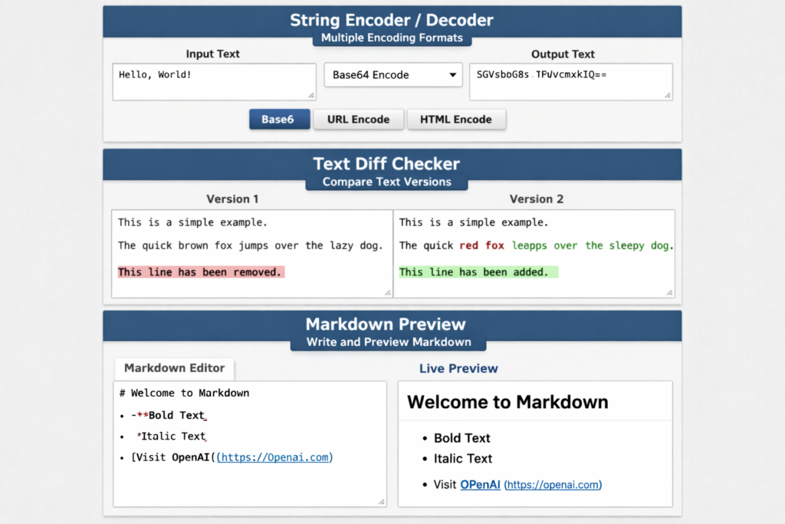Screen dimensions: 785x524
Task: Open the Base64 Encode format dropdown
Action: [x=393, y=75]
